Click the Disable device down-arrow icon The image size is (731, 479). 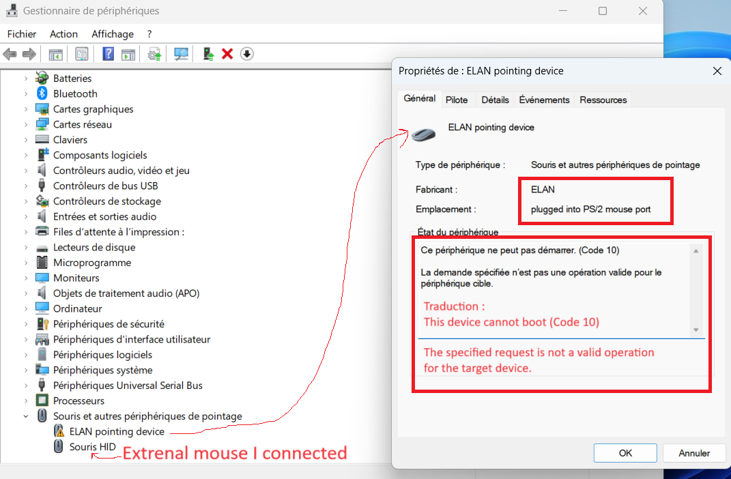pyautogui.click(x=246, y=54)
